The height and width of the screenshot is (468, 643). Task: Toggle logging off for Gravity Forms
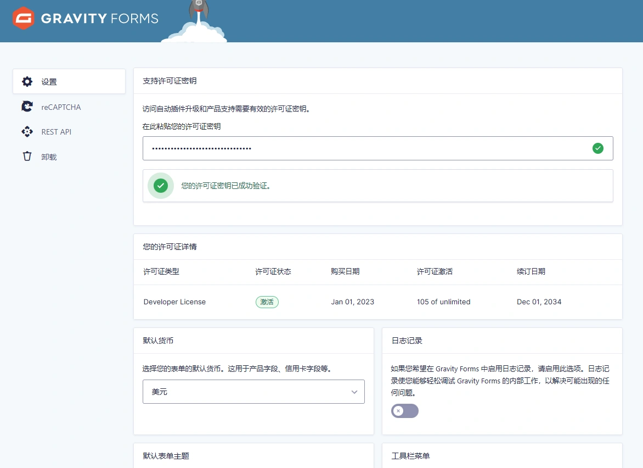(x=404, y=411)
